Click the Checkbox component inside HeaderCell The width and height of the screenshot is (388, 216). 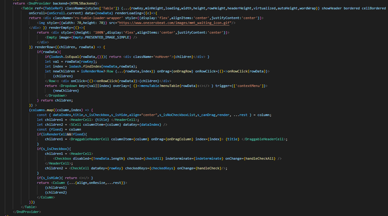(63, 158)
